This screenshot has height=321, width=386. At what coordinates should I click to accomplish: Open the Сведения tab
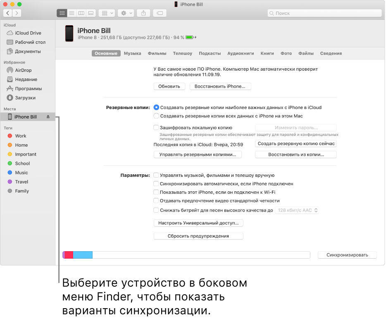pos(331,53)
